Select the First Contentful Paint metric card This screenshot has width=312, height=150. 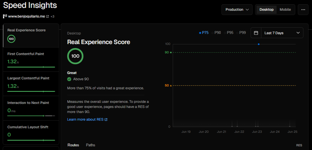[x=31, y=59]
